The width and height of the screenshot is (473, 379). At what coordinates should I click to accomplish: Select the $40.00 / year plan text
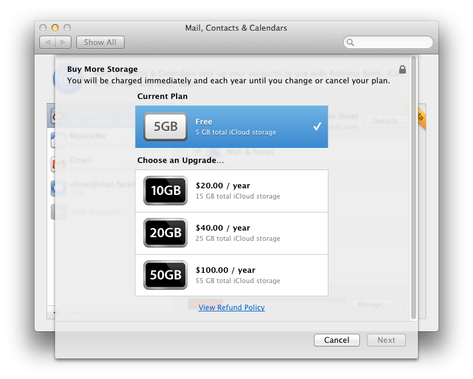pyautogui.click(x=223, y=228)
